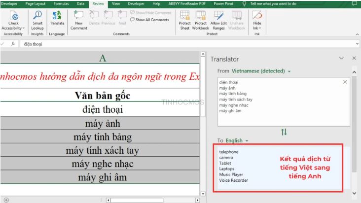
Task: Open Allow Edit Ranges
Action: (x=218, y=20)
